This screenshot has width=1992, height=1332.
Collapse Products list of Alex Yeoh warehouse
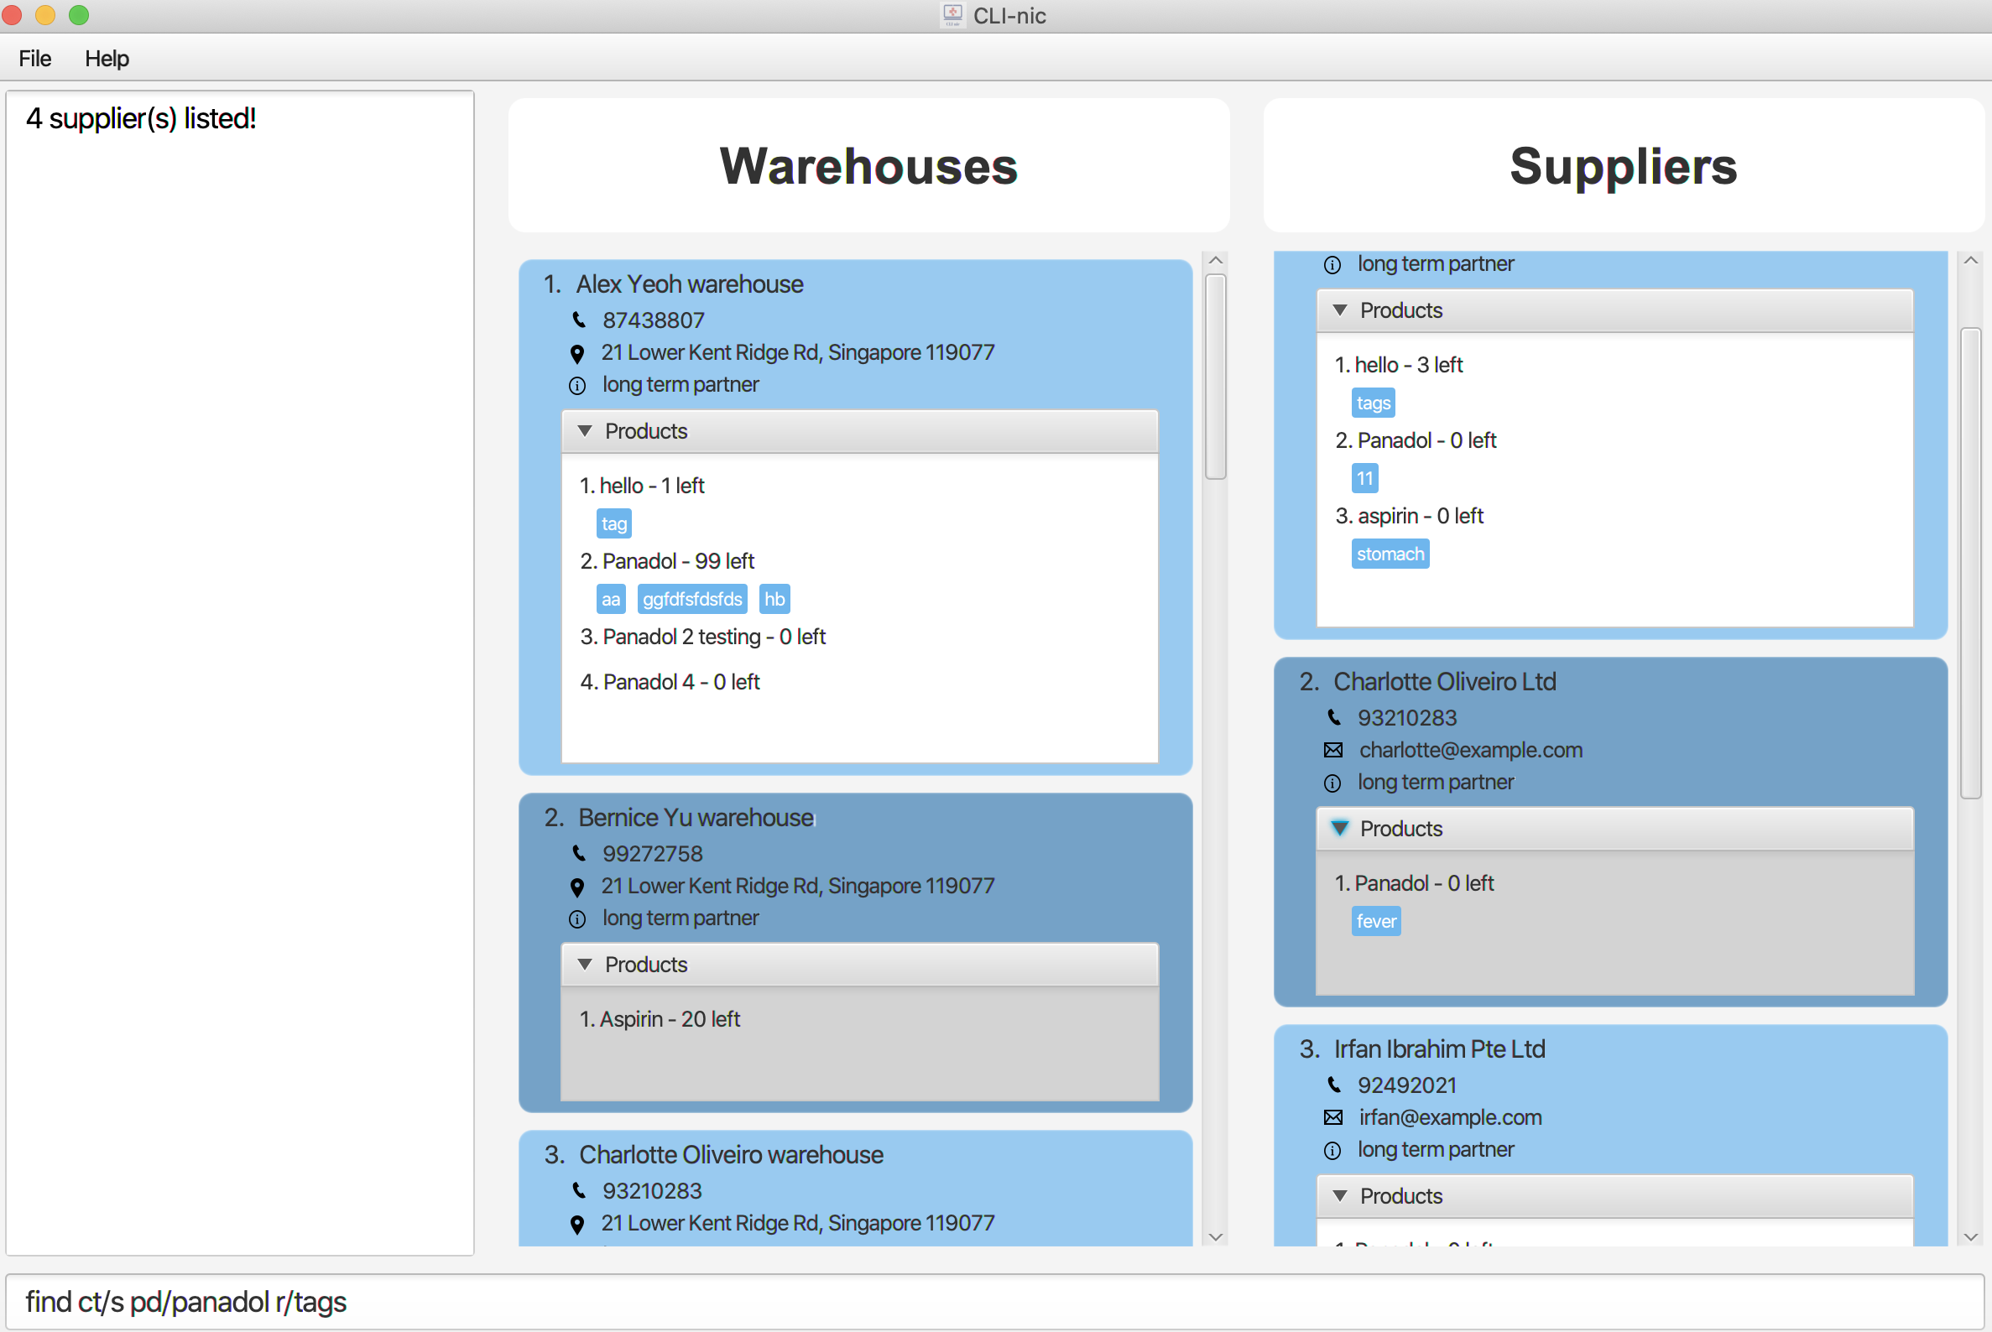[x=585, y=431]
